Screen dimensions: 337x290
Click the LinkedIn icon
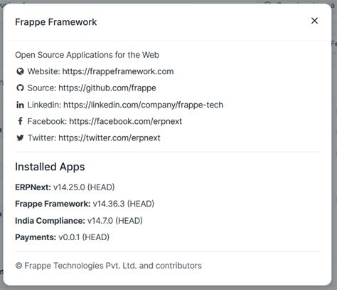pos(20,105)
